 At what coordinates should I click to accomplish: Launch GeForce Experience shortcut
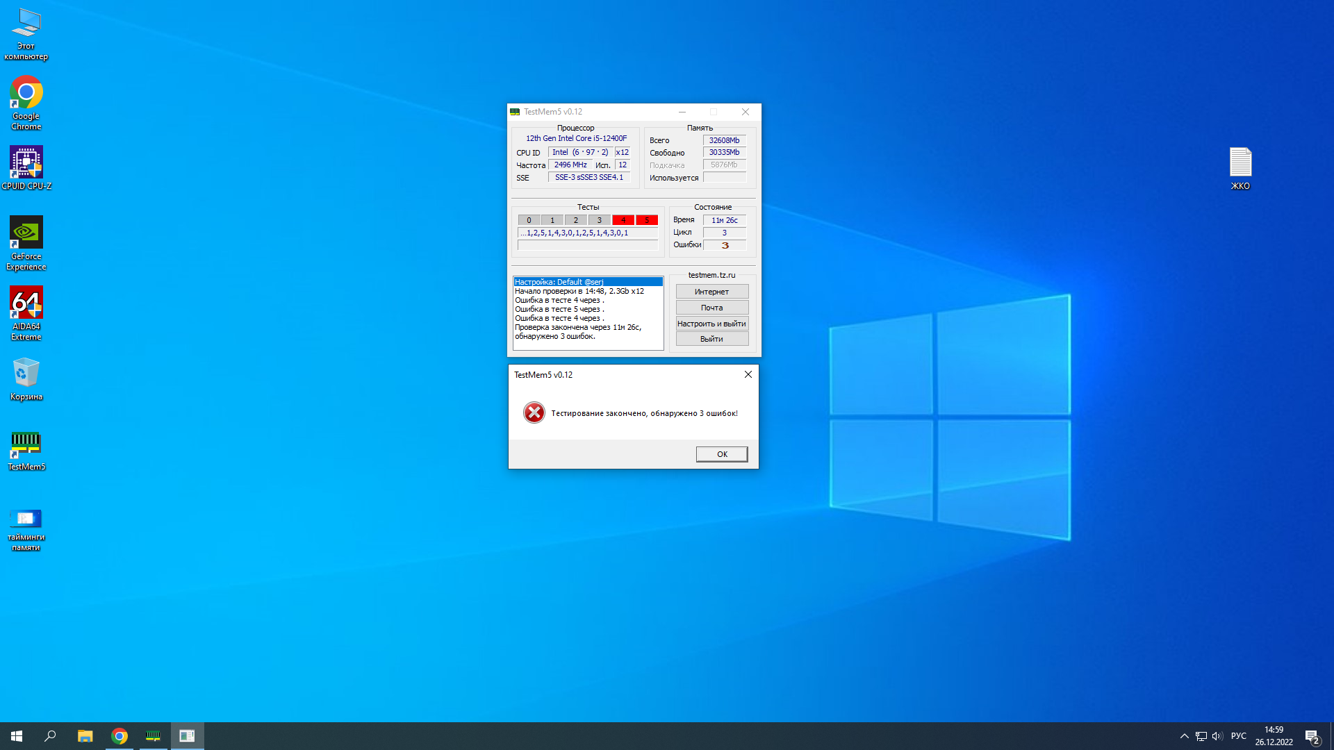pos(26,242)
